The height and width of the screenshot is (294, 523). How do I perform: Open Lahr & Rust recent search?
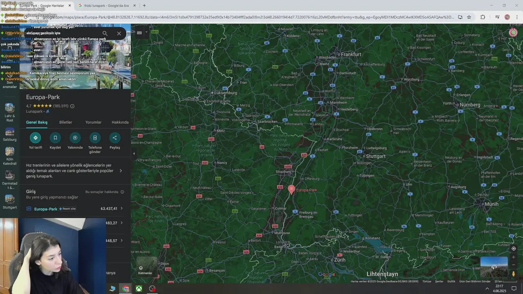pos(9,112)
